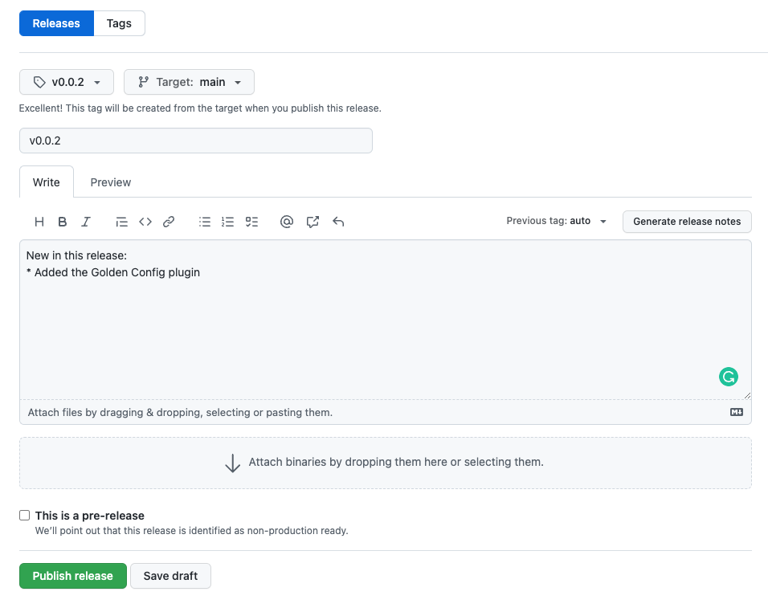
Task: Insert code formatting
Action: (x=145, y=222)
